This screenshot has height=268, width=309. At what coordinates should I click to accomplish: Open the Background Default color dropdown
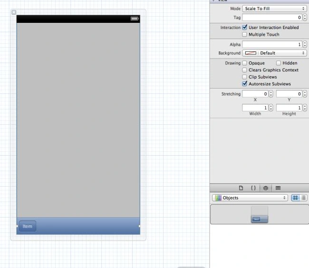coord(274,53)
